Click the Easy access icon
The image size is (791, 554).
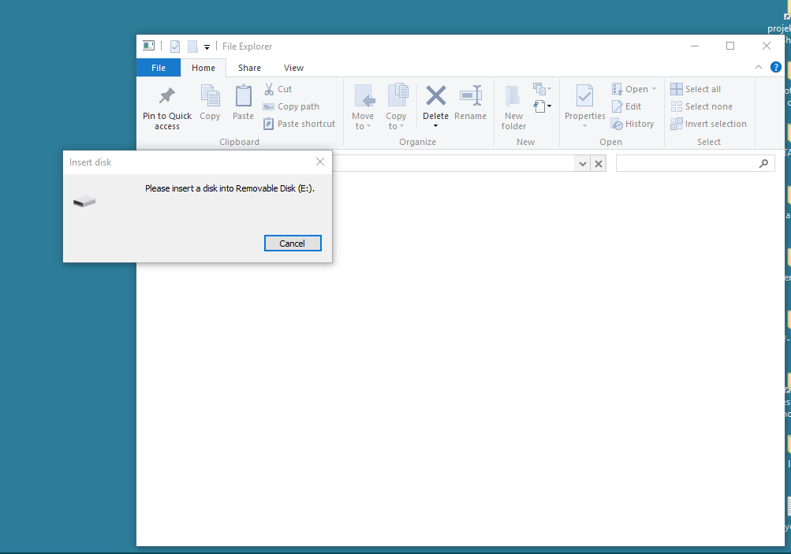point(539,106)
